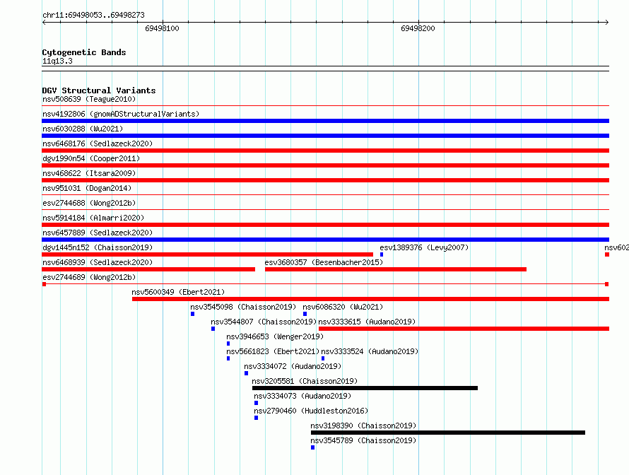Select the nsv2790460 (Huddleston2016) text label
This screenshot has width=629, height=475.
(311, 411)
